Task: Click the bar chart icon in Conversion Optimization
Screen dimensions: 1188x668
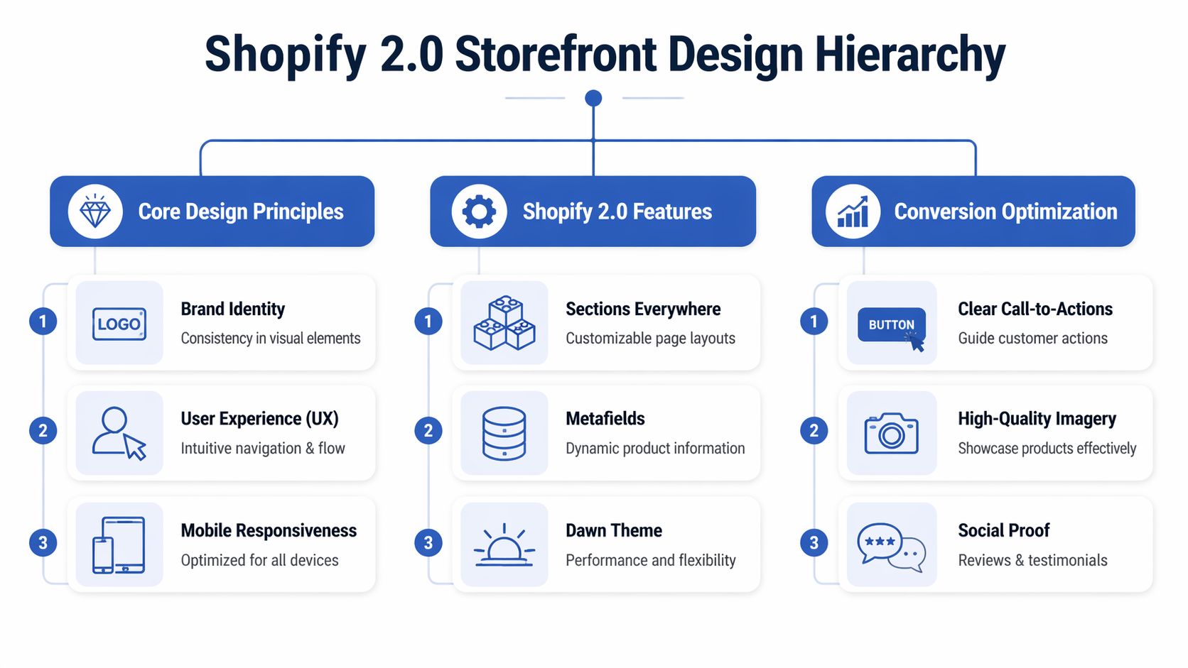Action: click(x=853, y=211)
